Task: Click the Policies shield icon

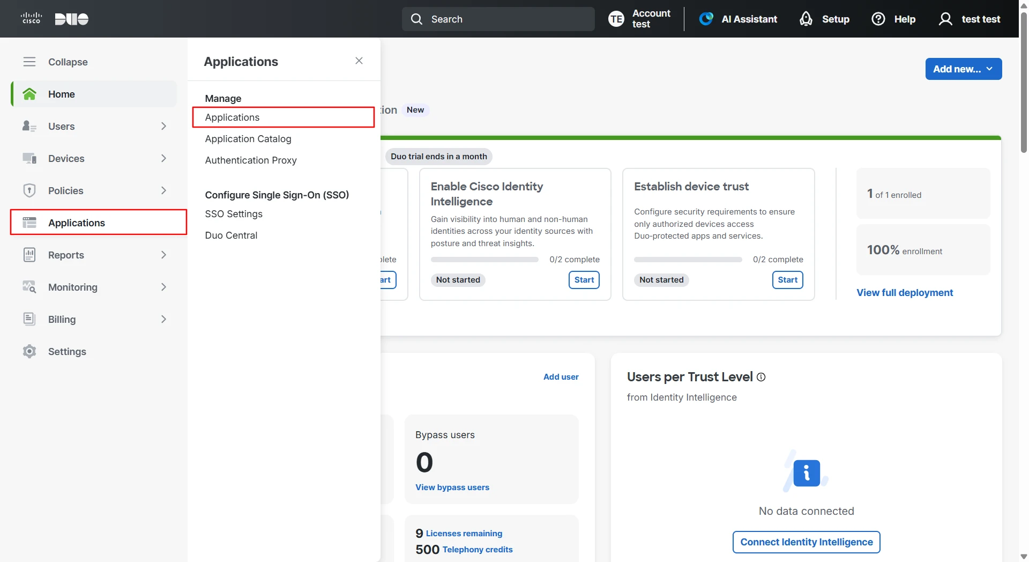Action: 29,190
